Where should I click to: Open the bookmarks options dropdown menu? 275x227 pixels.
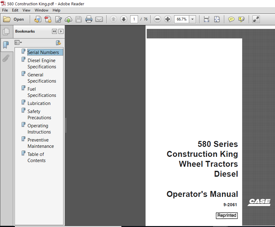pos(18,43)
